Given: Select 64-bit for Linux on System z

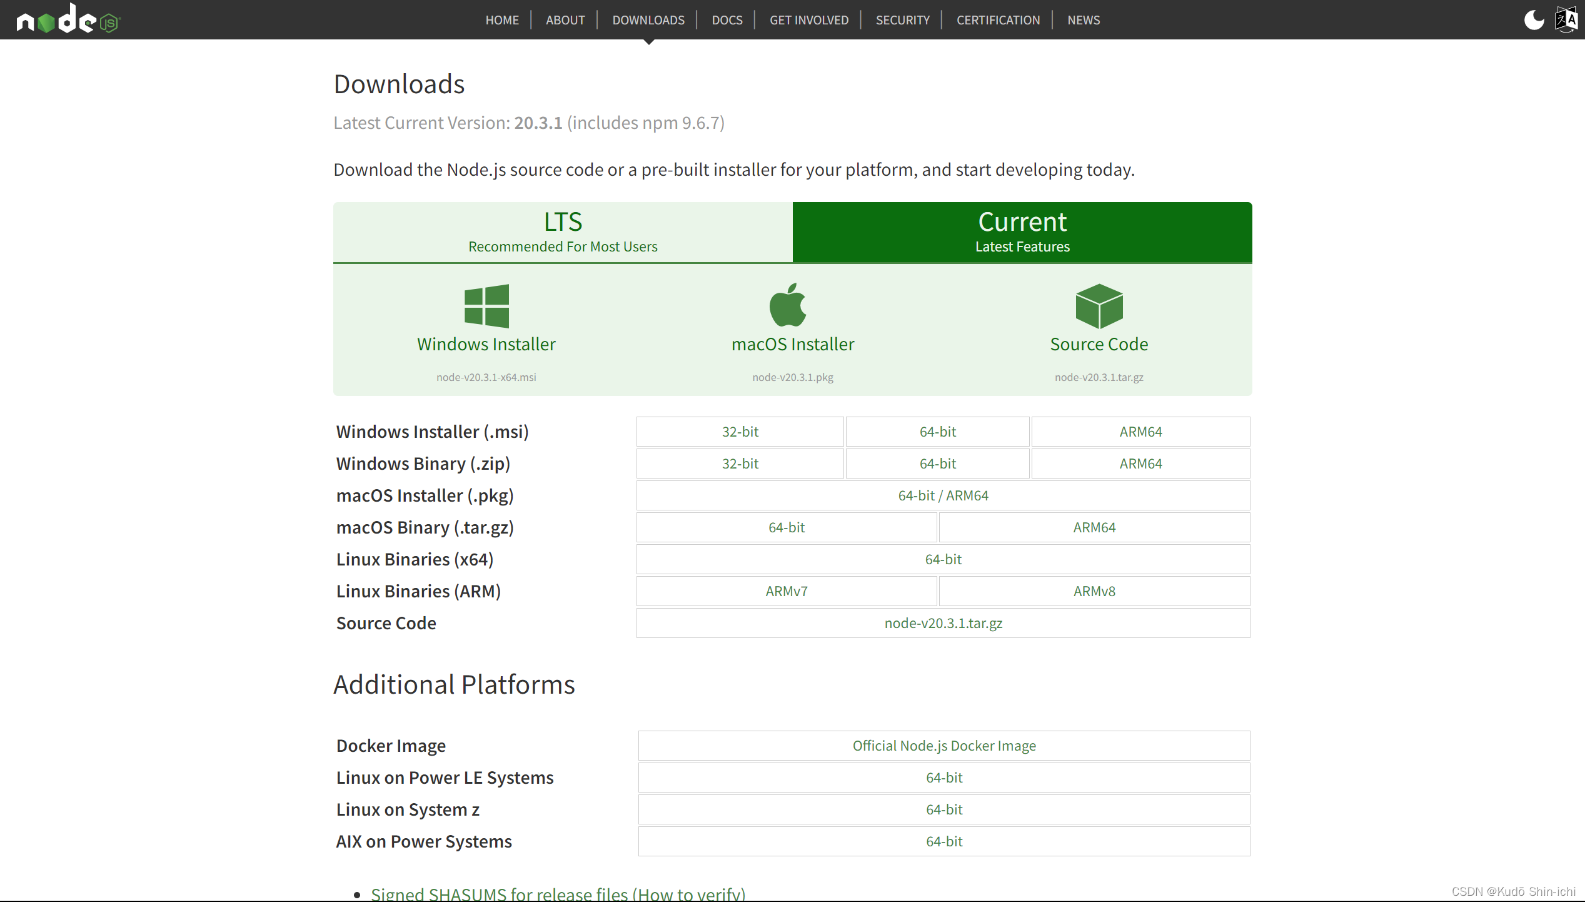Looking at the screenshot, I should (x=944, y=809).
